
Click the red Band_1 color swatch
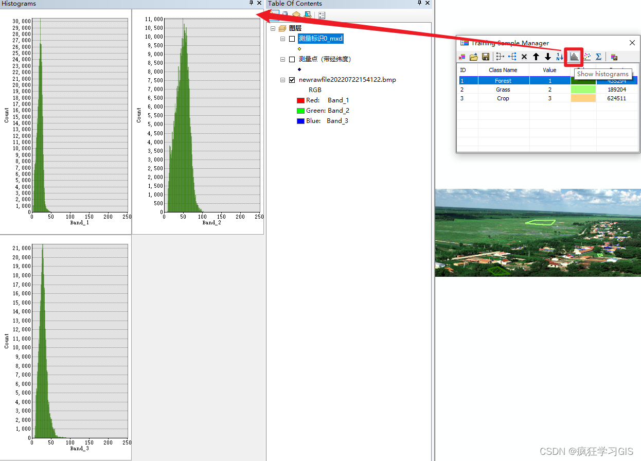(x=301, y=100)
